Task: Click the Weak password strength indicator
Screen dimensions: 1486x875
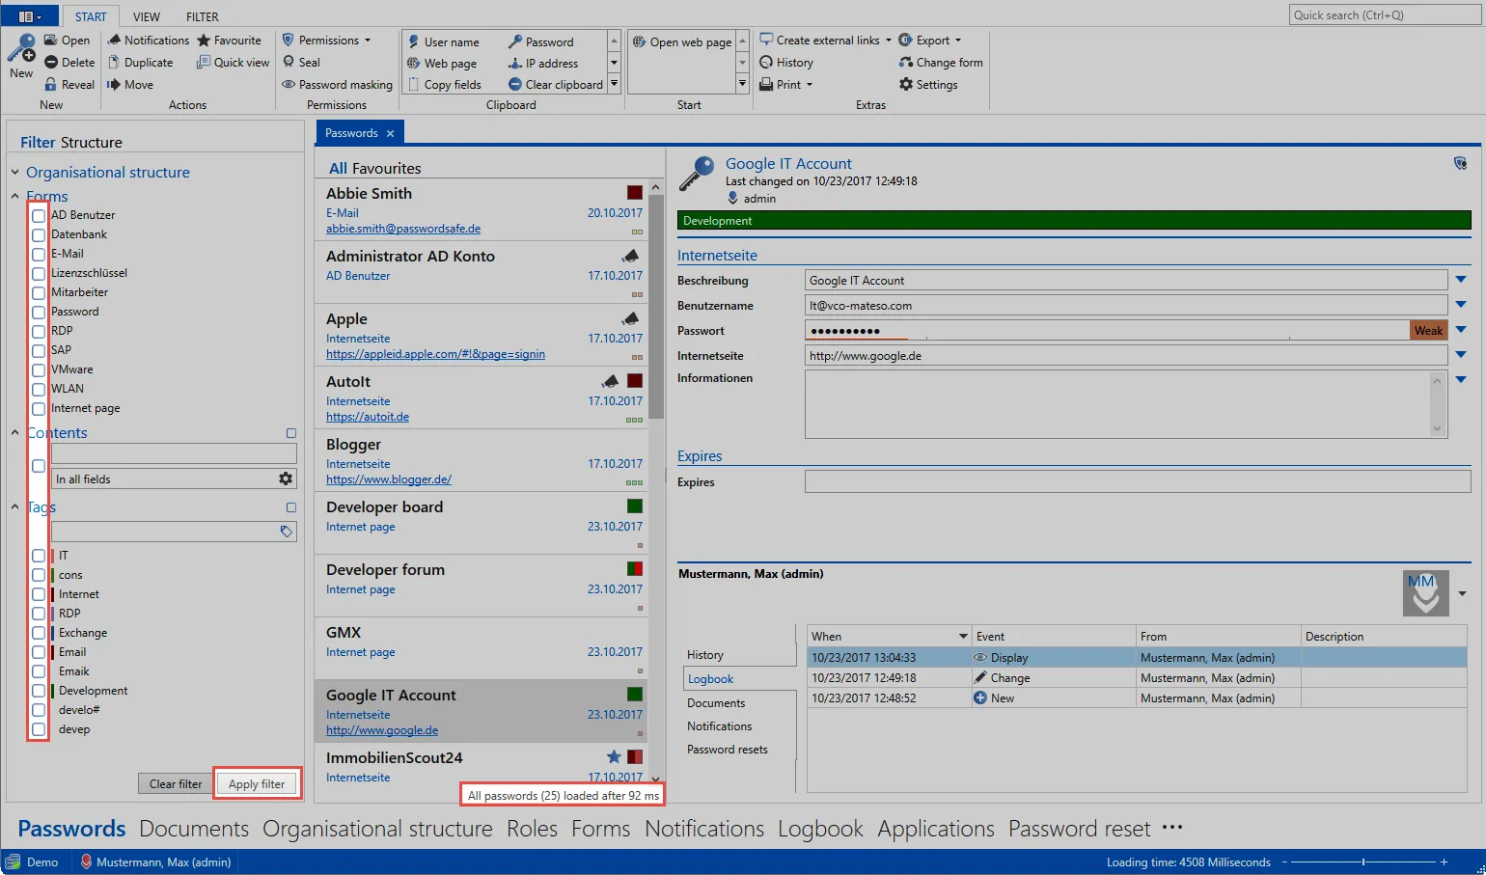Action: pos(1427,329)
